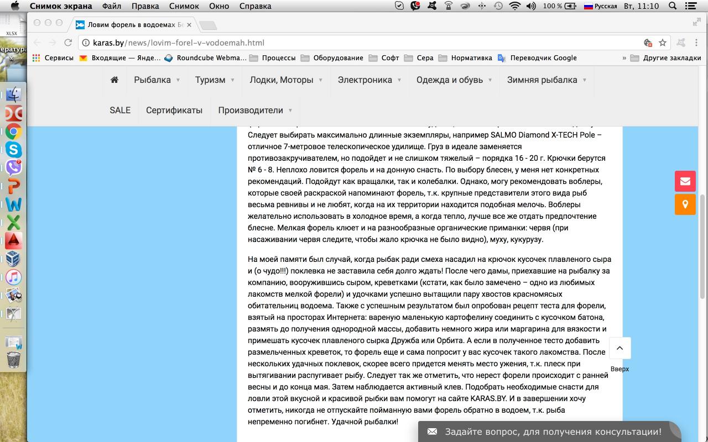The width and height of the screenshot is (708, 442).
Task: Click the home icon in site navigation
Action: [114, 80]
